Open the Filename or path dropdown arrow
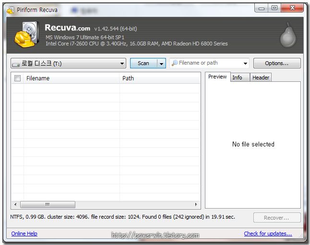The width and height of the screenshot is (310, 245). tap(245, 63)
